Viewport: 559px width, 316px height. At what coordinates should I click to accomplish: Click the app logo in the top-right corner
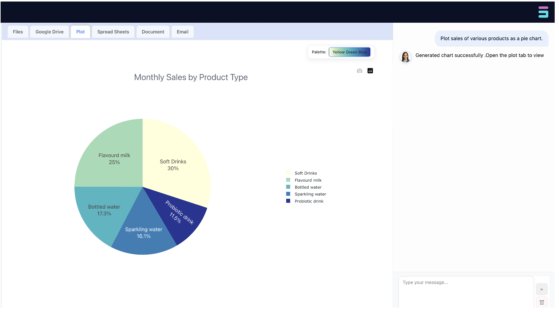544,12
